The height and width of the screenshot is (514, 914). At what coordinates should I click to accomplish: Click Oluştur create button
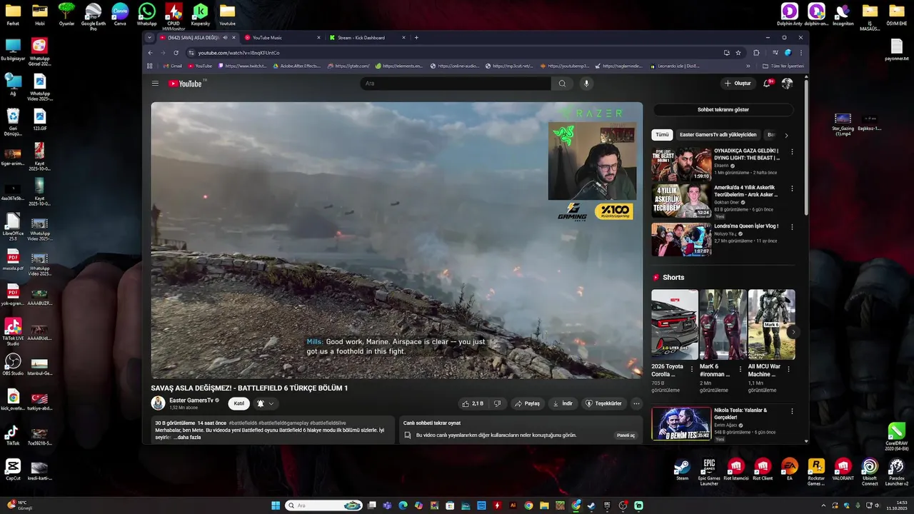[738, 84]
